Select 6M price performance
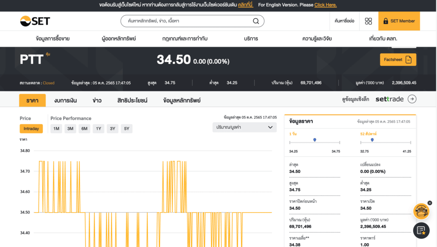Viewport: 437px width, 247px height. tap(84, 128)
